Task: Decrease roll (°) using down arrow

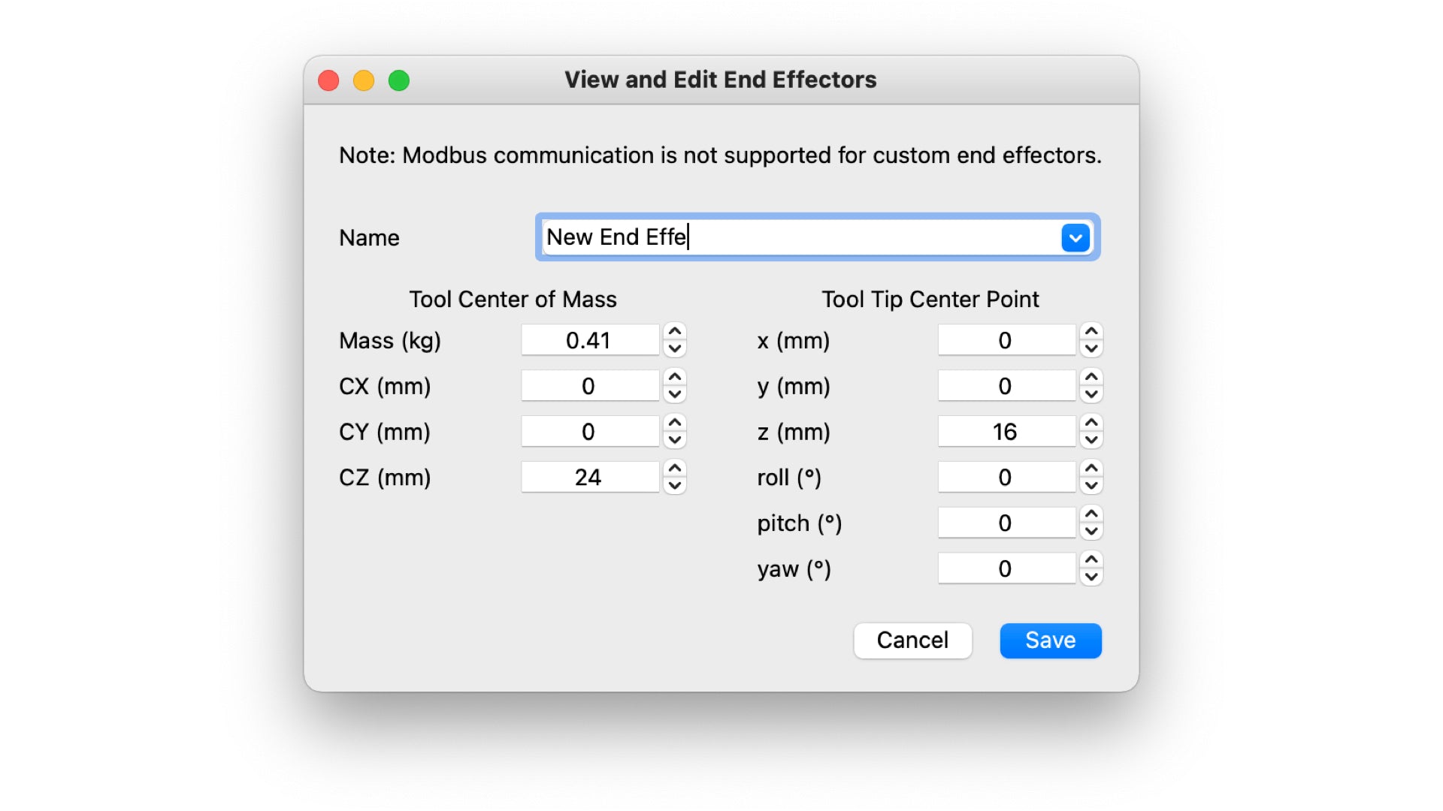Action: pyautogui.click(x=1091, y=487)
